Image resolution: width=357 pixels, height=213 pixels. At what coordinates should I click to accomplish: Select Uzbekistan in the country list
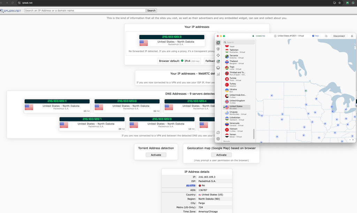pos(237,119)
